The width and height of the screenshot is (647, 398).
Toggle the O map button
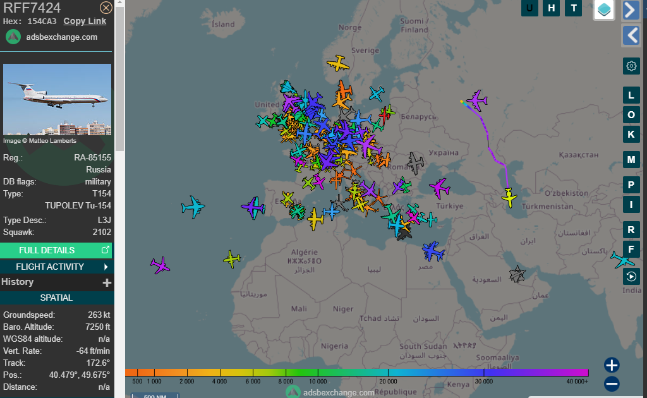point(631,114)
